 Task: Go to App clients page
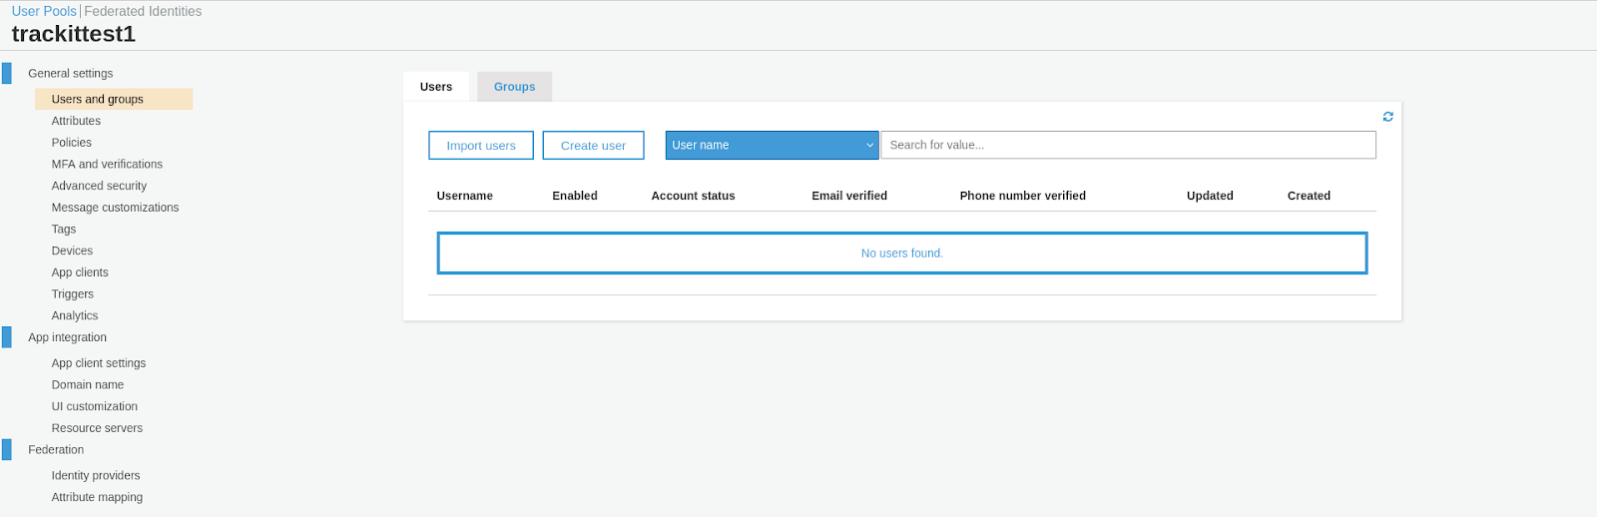(x=80, y=272)
